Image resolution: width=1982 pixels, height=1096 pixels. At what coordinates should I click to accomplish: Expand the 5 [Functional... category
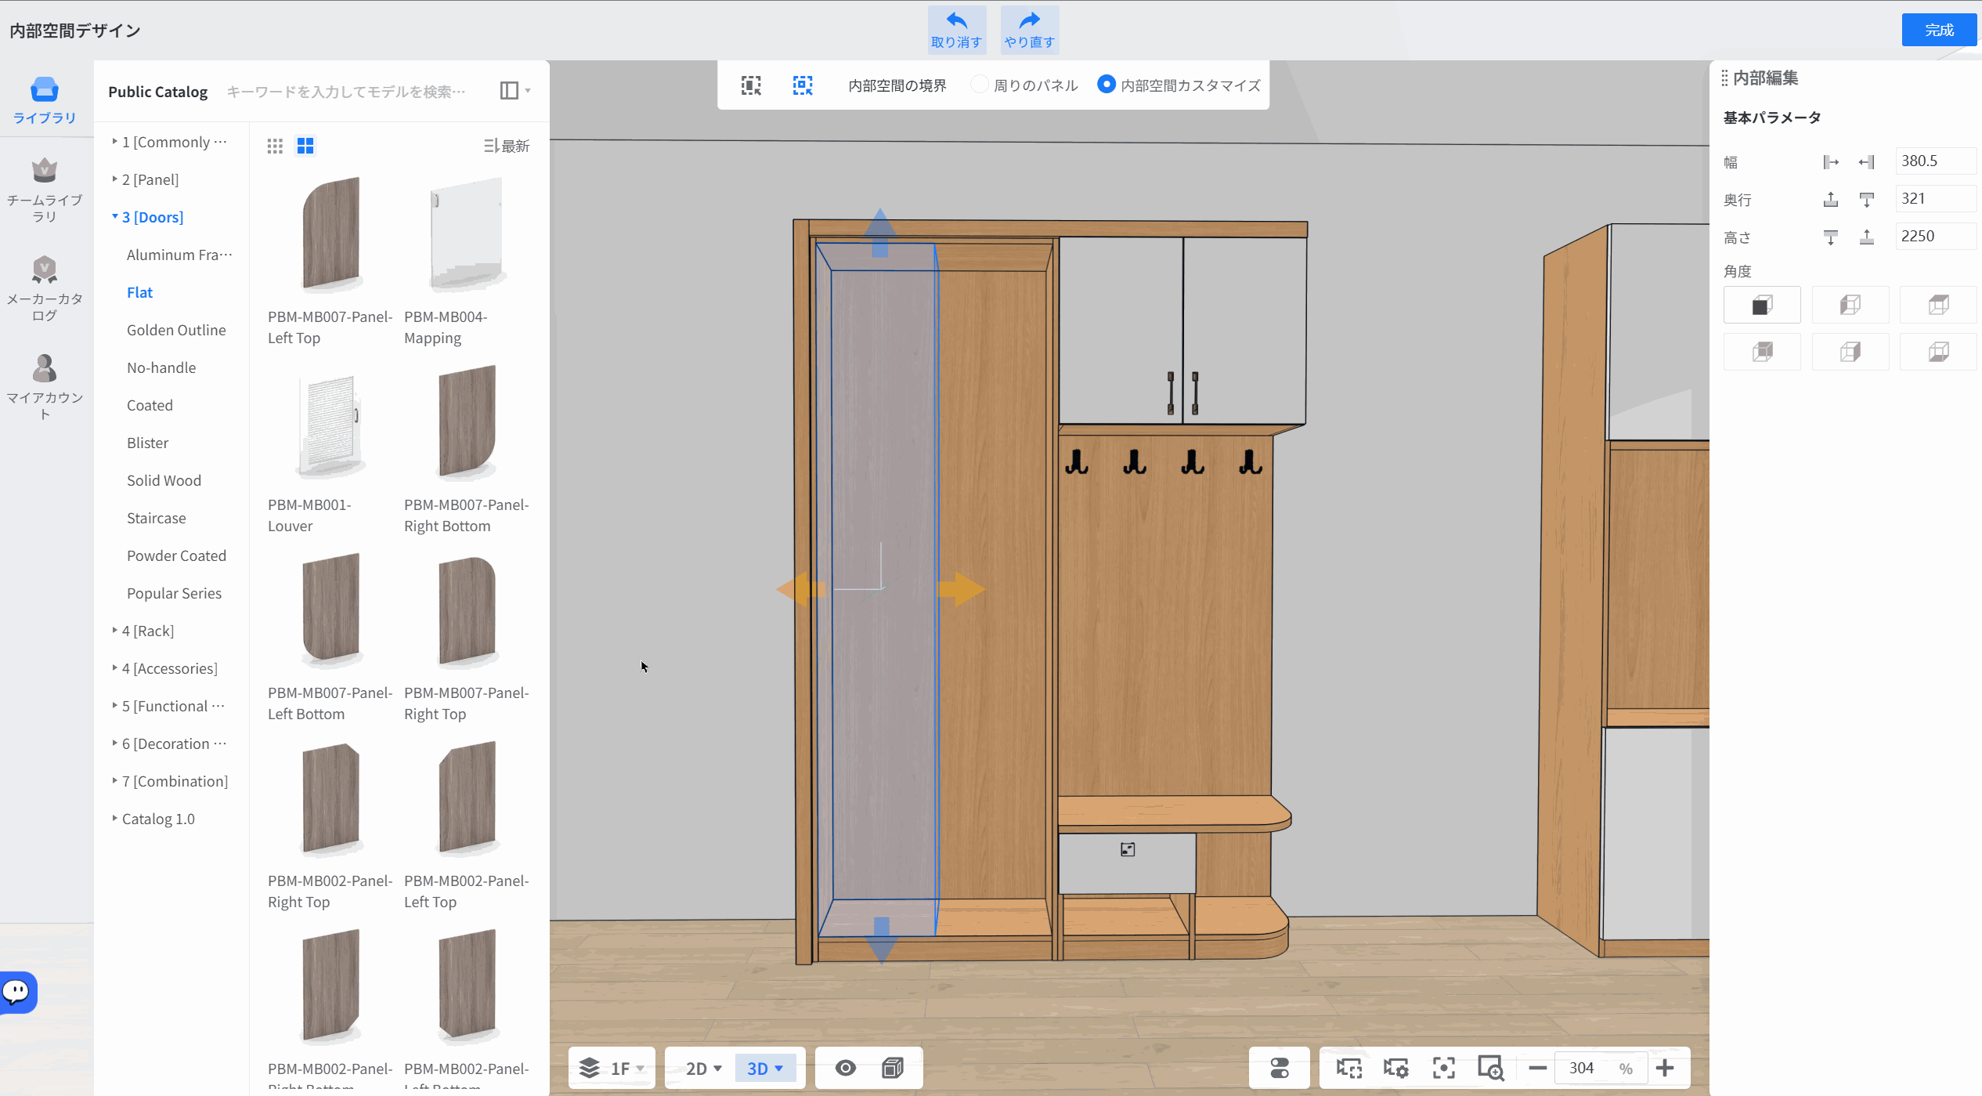170,706
